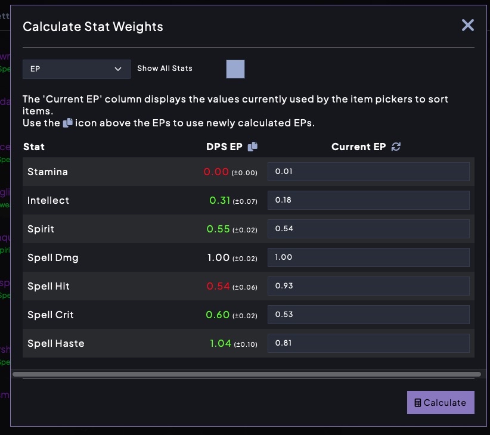Edit the Spell Haste Current EP field
The width and height of the screenshot is (490, 435).
[368, 343]
